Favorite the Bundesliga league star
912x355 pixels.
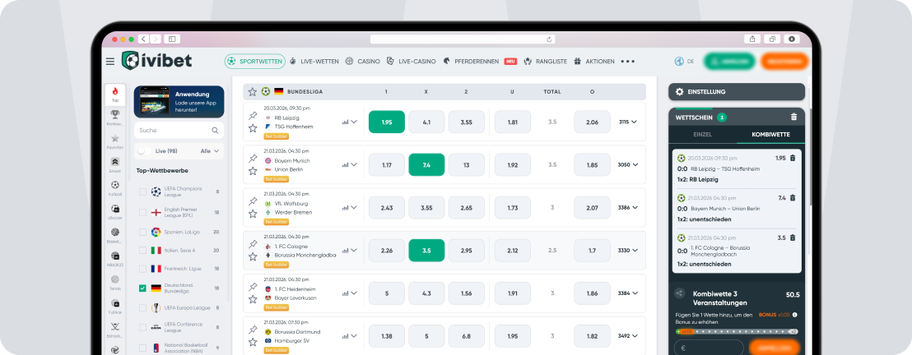tap(253, 92)
